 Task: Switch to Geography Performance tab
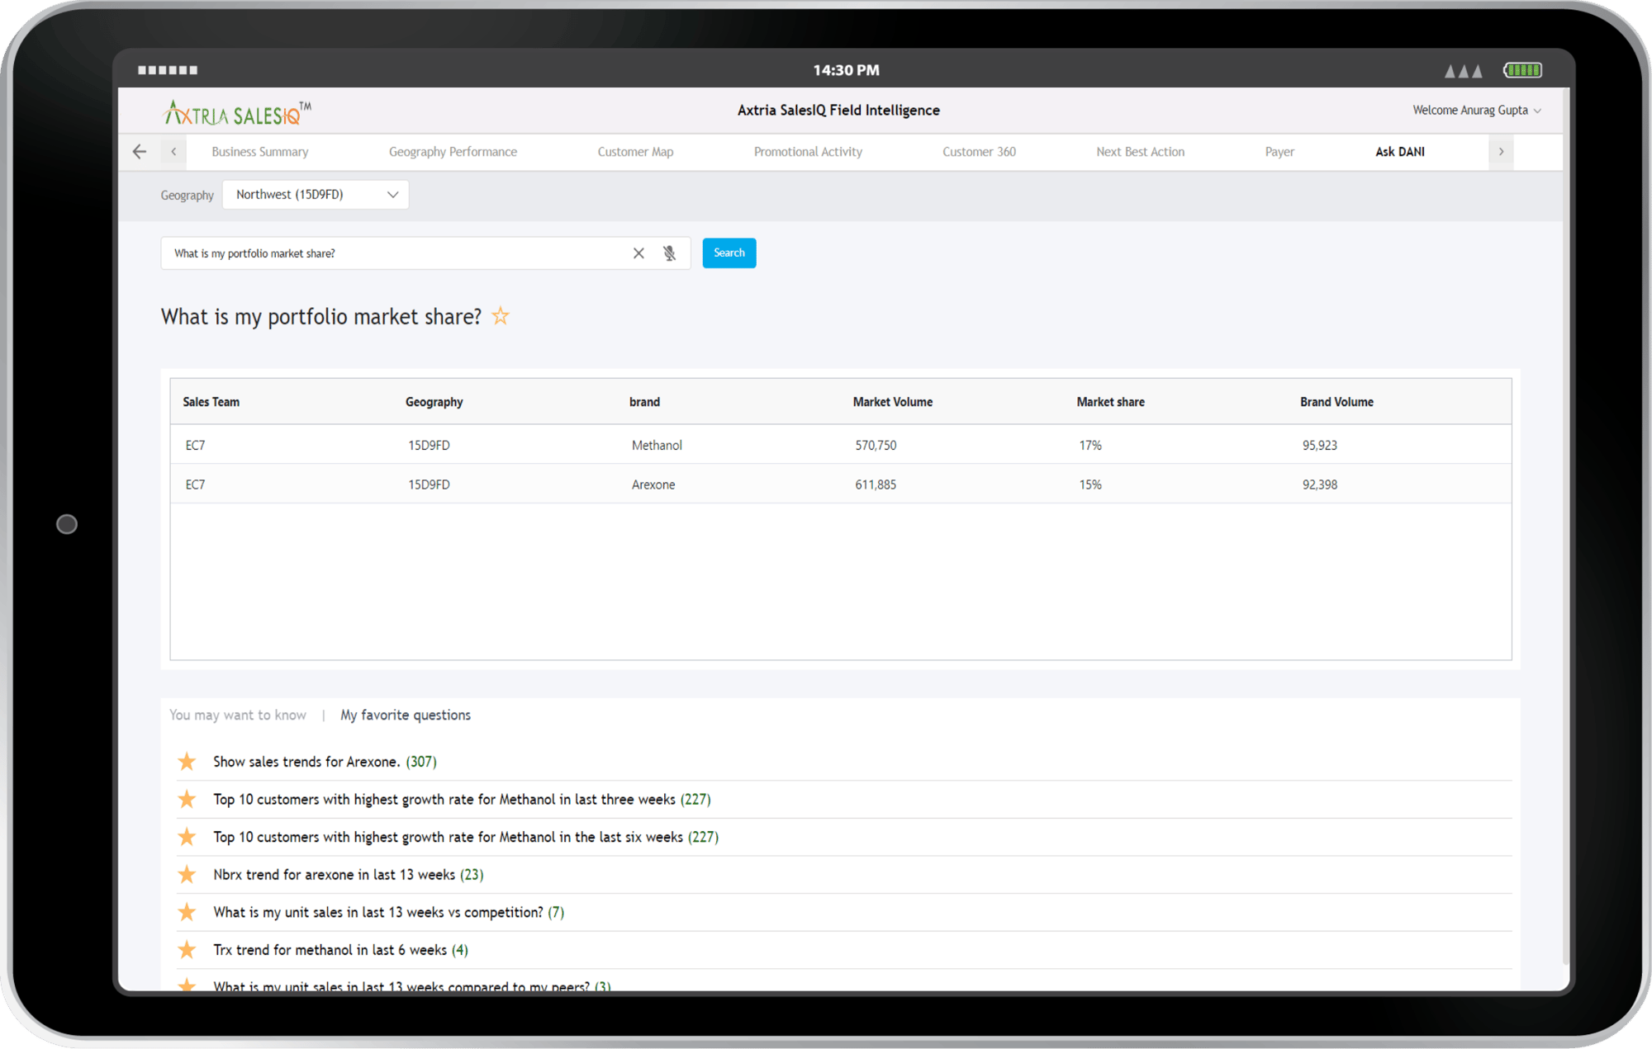pyautogui.click(x=453, y=152)
